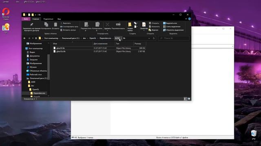Open Рабочий стол in the navigation pane
The image size is (261, 146).
tap(35, 75)
